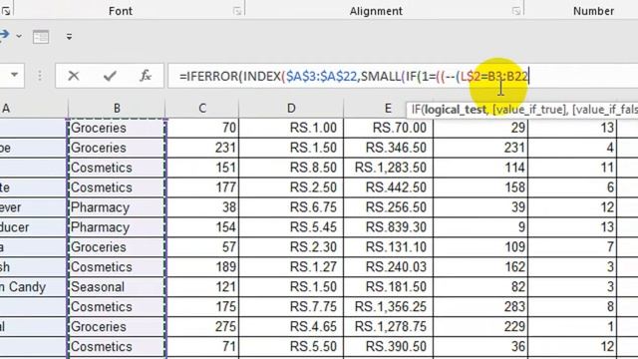The height and width of the screenshot is (359, 638).
Task: Click the cell with value 158
Action: coord(480,187)
